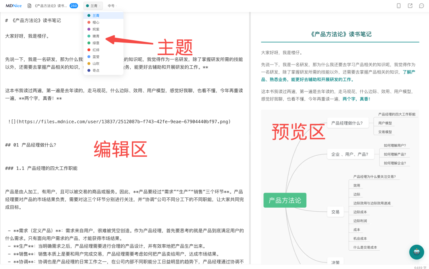Click mind map node 企业、用户、产品?
The height and width of the screenshot is (269, 429).
tap(350, 154)
